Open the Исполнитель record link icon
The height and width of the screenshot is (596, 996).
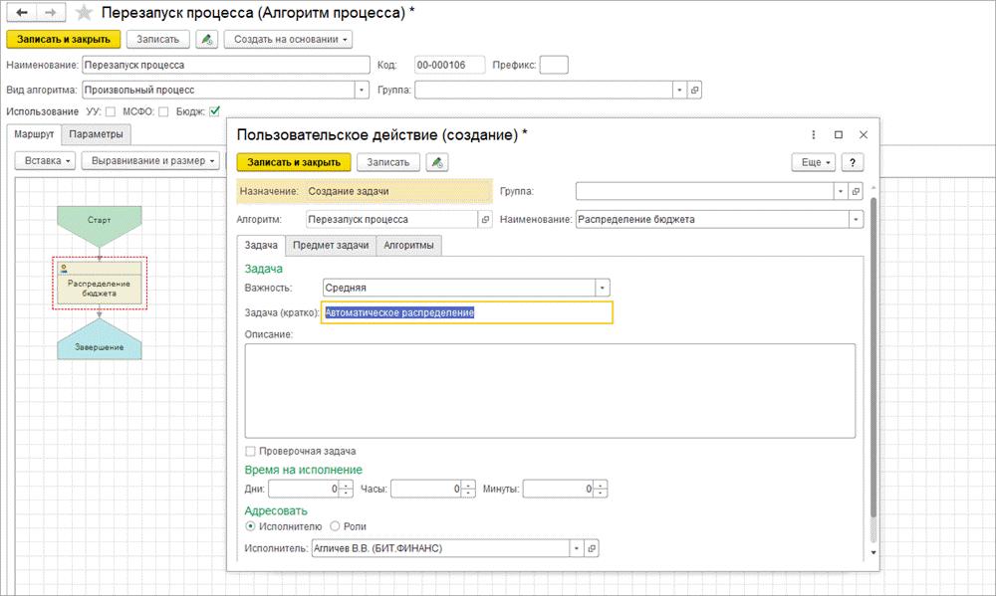[592, 548]
